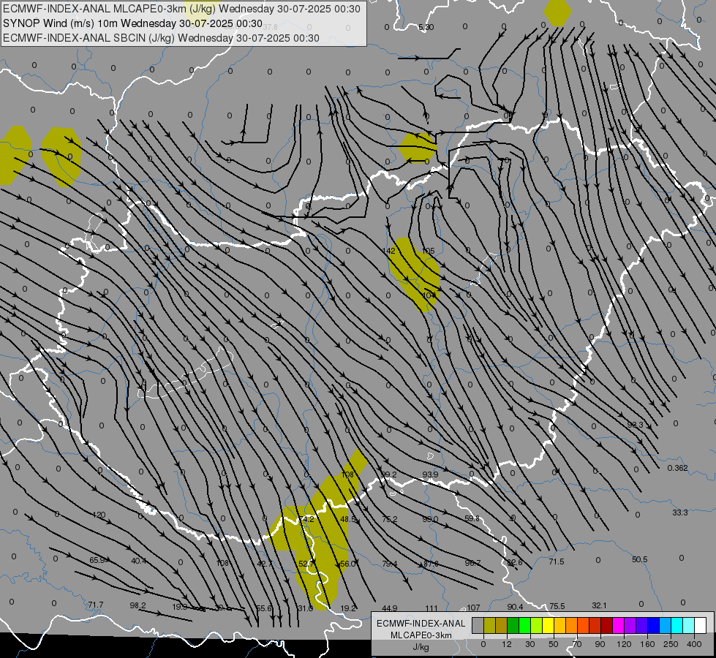Click the map value 90.4
This screenshot has width=716, height=658.
click(x=515, y=607)
